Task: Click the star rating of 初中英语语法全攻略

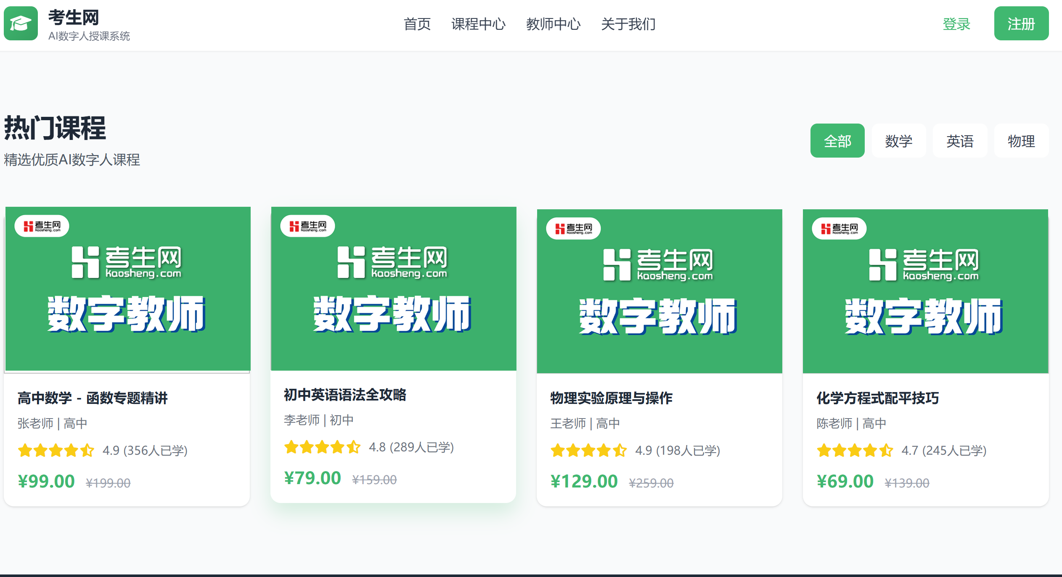Action: pyautogui.click(x=322, y=447)
